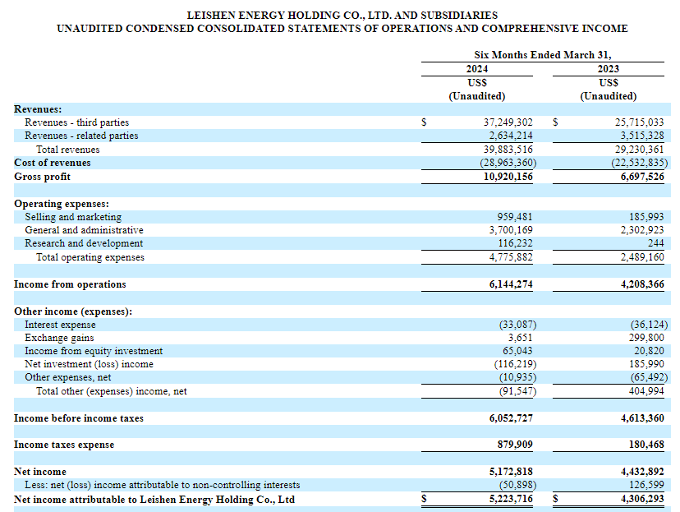
Task: Select net income 2023 value 4,432,892
Action: tap(642, 472)
